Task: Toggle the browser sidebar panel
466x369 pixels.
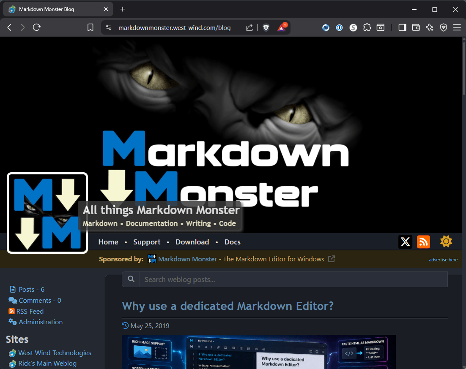Action: click(402, 27)
